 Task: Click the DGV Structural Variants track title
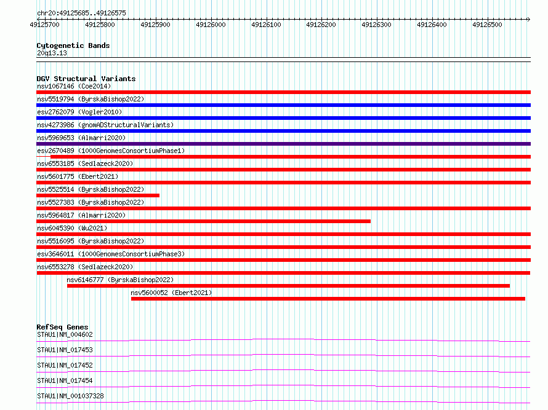tap(86, 79)
